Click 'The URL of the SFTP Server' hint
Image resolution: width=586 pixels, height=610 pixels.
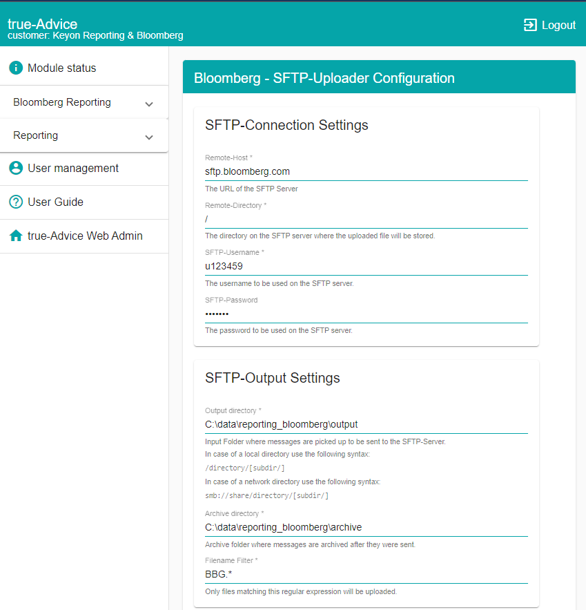pos(251,189)
